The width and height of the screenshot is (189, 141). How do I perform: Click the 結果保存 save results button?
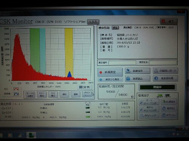click(x=138, y=71)
